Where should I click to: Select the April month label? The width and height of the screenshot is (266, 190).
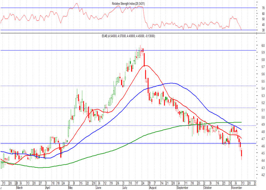pos(48,187)
